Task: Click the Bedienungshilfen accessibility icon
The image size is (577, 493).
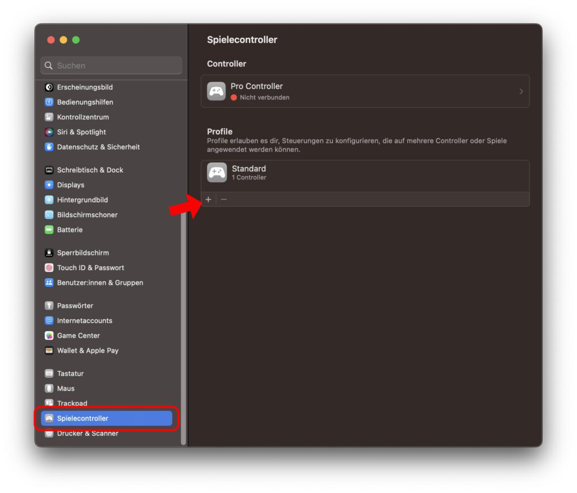Action: [49, 102]
